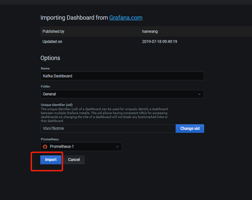Click the 'Published by' label
The image size is (252, 200).
tap(53, 31)
